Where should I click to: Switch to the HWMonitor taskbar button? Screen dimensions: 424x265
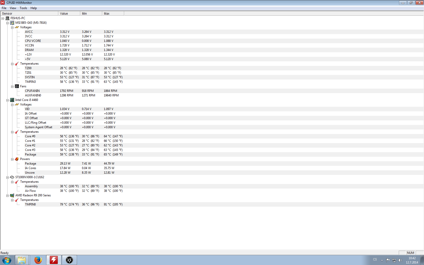point(54,260)
